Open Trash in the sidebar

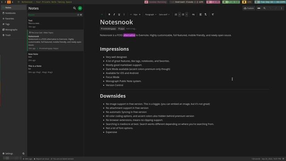pos(13,35)
